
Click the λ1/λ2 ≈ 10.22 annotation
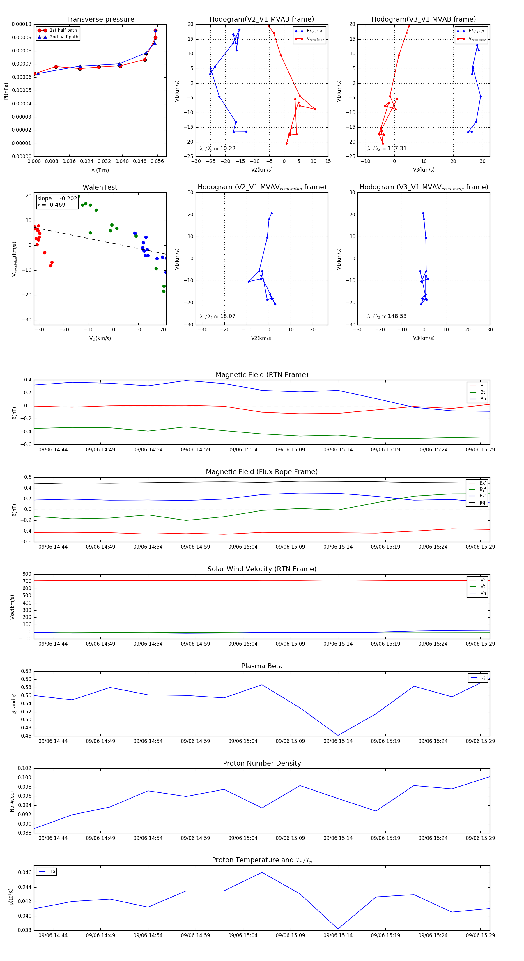point(217,149)
